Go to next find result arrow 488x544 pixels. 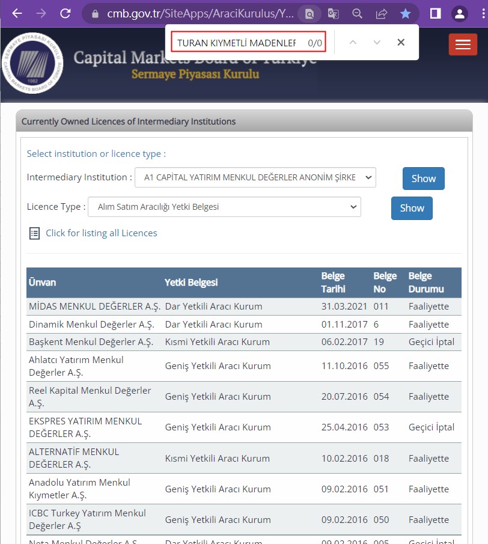coord(377,42)
